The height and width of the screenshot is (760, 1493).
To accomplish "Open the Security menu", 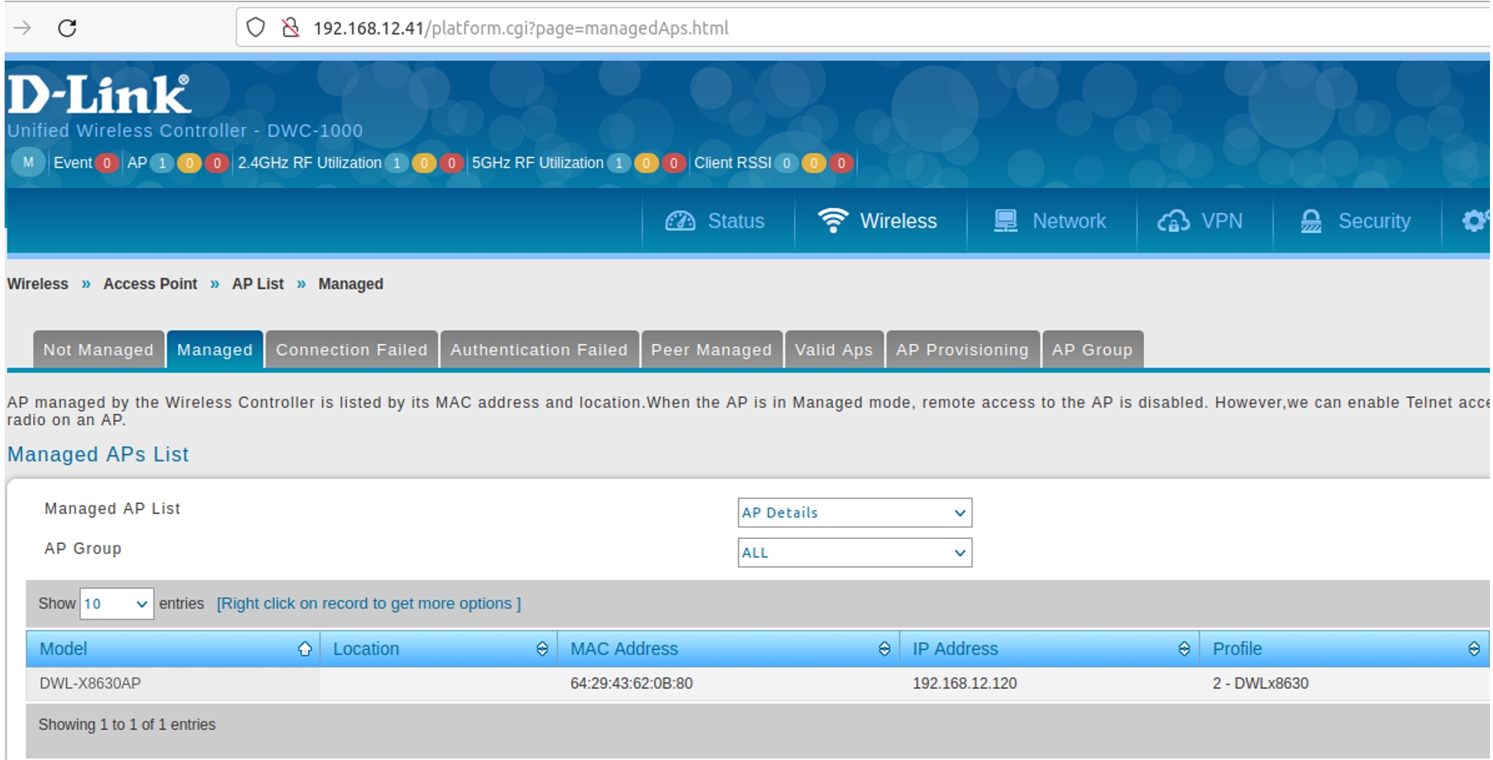I will point(1357,221).
